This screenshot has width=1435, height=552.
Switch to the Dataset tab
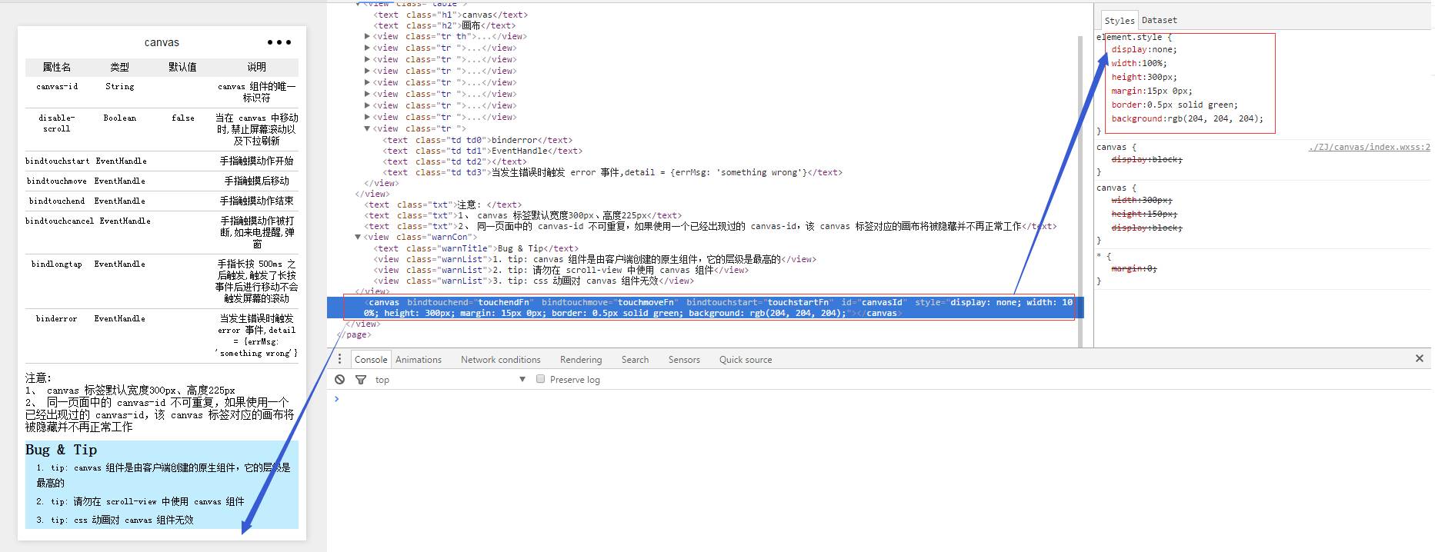[x=1159, y=20]
